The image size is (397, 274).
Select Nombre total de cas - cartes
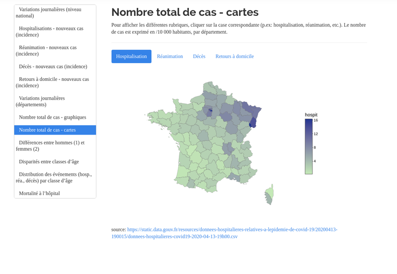pos(55,130)
